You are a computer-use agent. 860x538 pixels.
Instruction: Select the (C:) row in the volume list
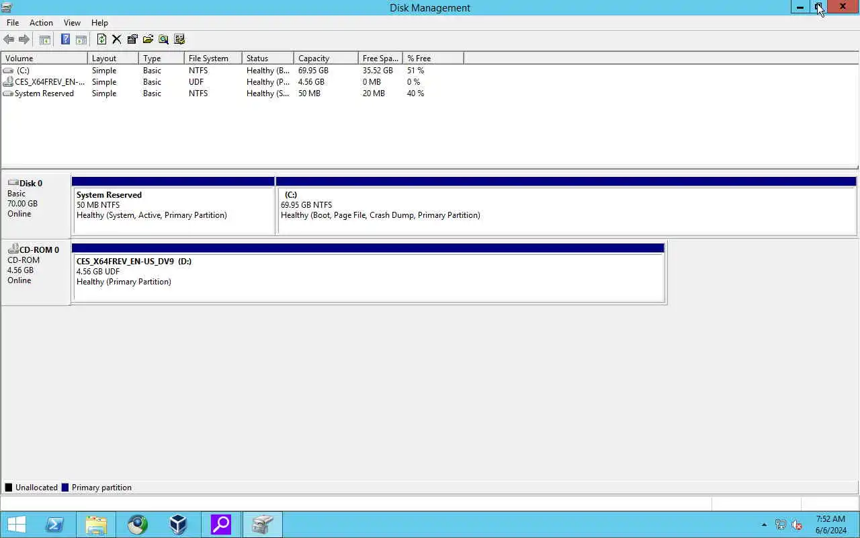pyautogui.click(x=232, y=71)
